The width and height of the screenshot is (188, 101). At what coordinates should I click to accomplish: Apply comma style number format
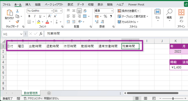[x=111, y=16]
